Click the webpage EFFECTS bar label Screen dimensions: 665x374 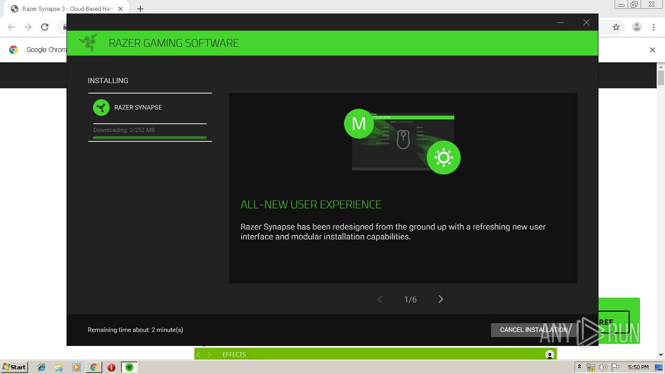[x=234, y=354]
